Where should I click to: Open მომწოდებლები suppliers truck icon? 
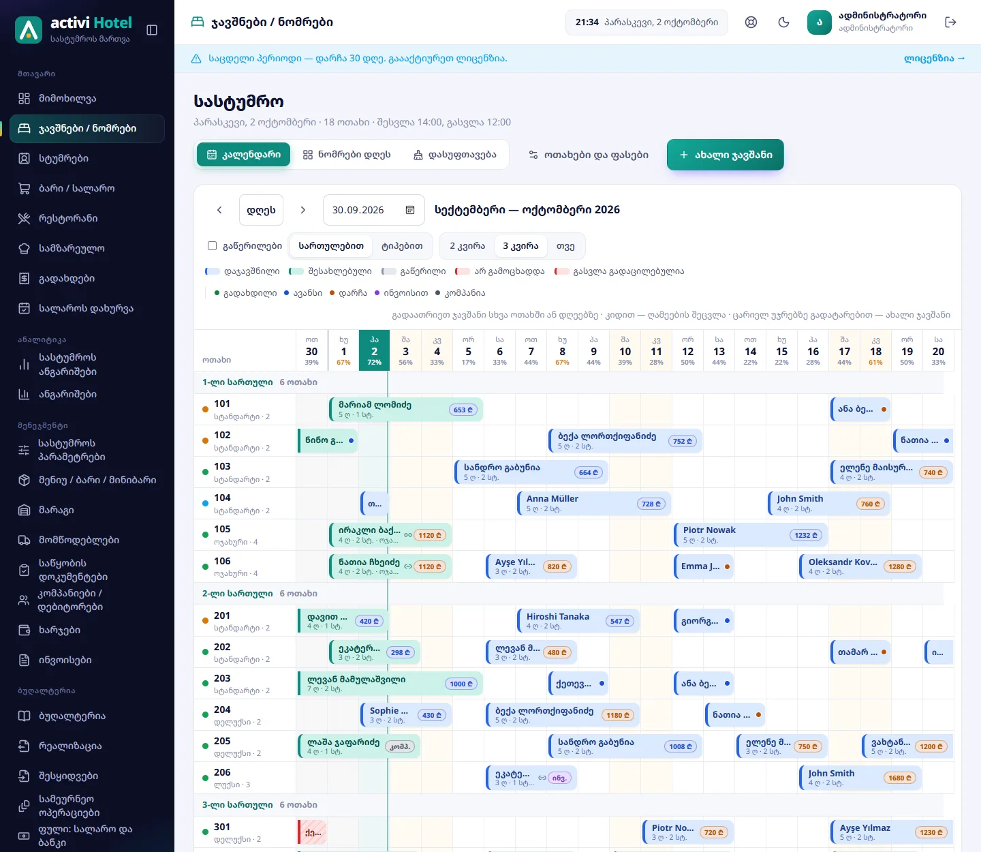[24, 540]
